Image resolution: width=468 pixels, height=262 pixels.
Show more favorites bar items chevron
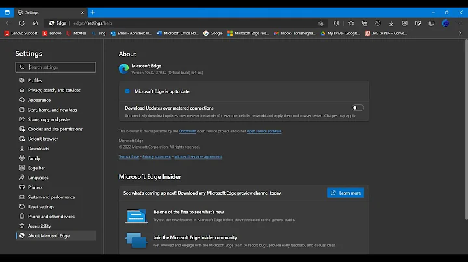(460, 33)
